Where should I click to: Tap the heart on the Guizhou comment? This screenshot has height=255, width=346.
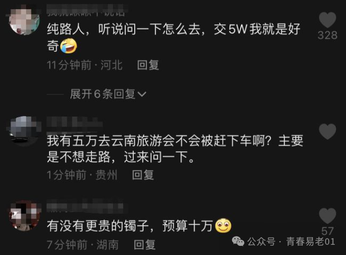[328, 131]
